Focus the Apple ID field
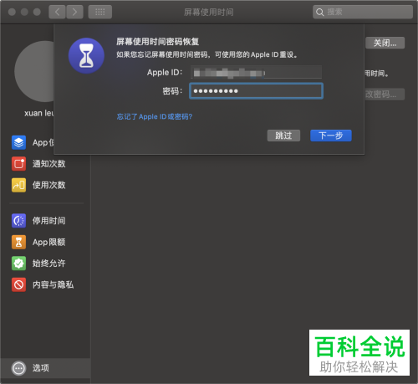The width and height of the screenshot is (418, 384). (x=256, y=73)
